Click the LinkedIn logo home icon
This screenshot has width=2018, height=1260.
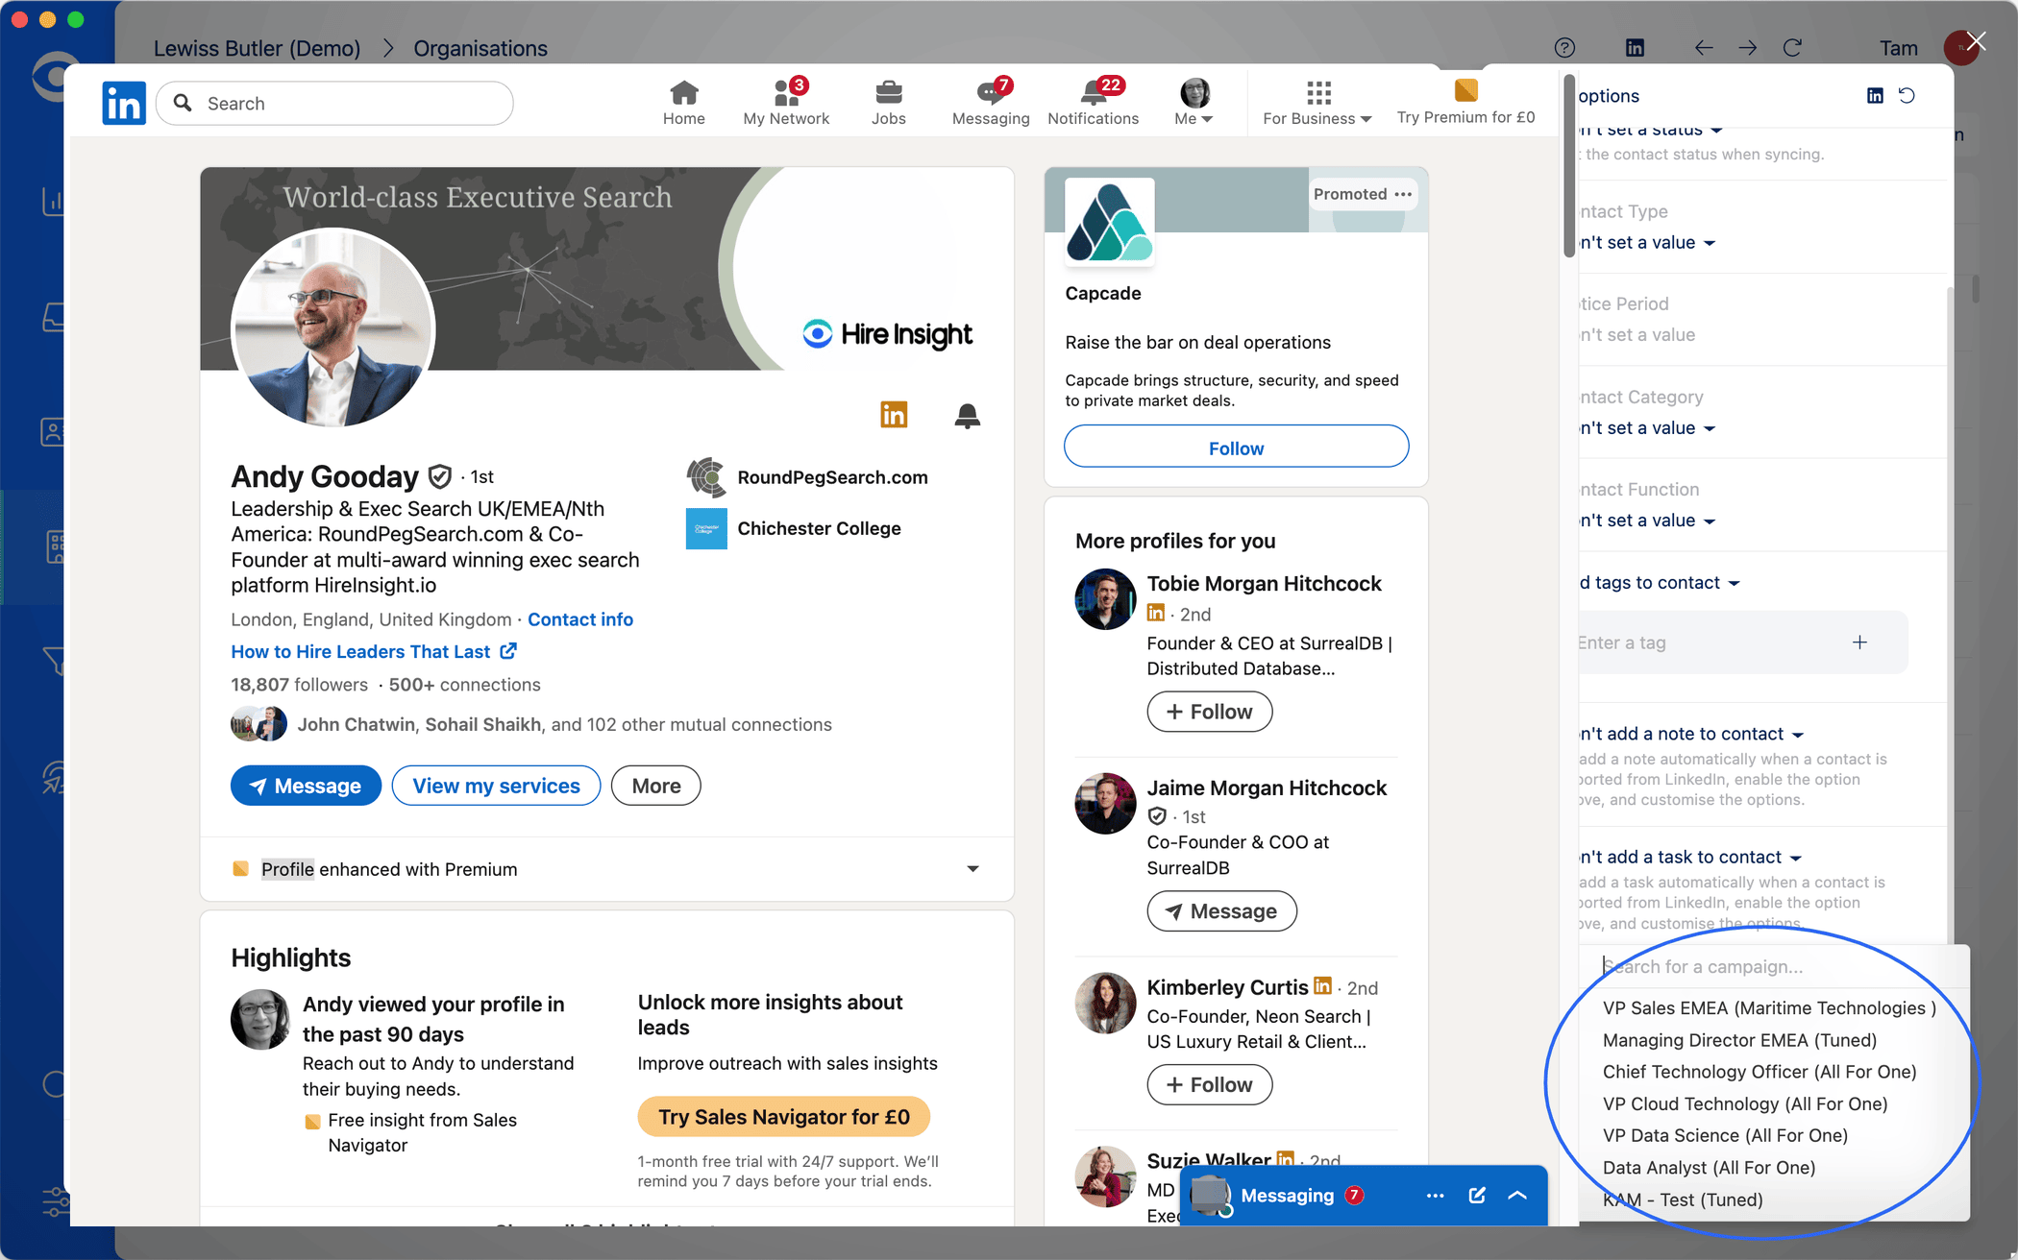pos(124,103)
